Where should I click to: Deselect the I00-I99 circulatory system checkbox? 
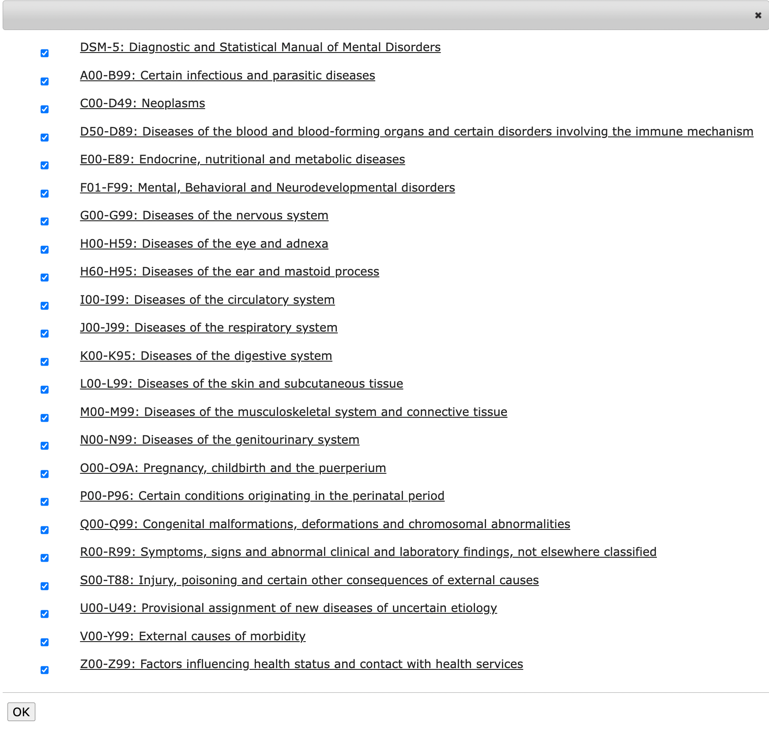45,306
